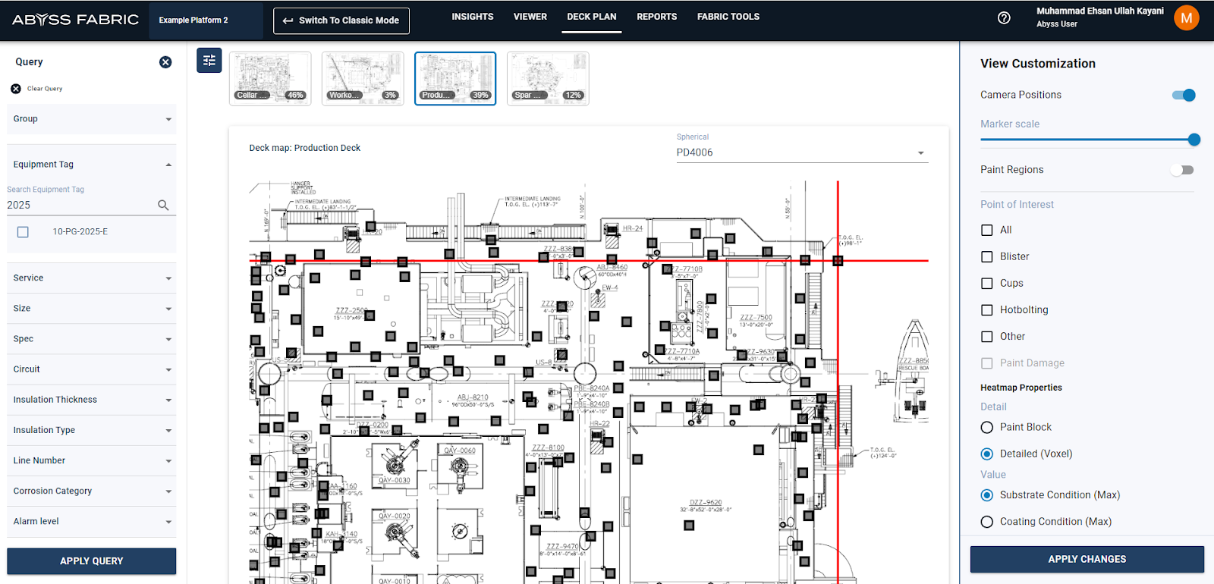The width and height of the screenshot is (1214, 584).
Task: Select the Spar deck thumbnail
Action: coord(548,78)
